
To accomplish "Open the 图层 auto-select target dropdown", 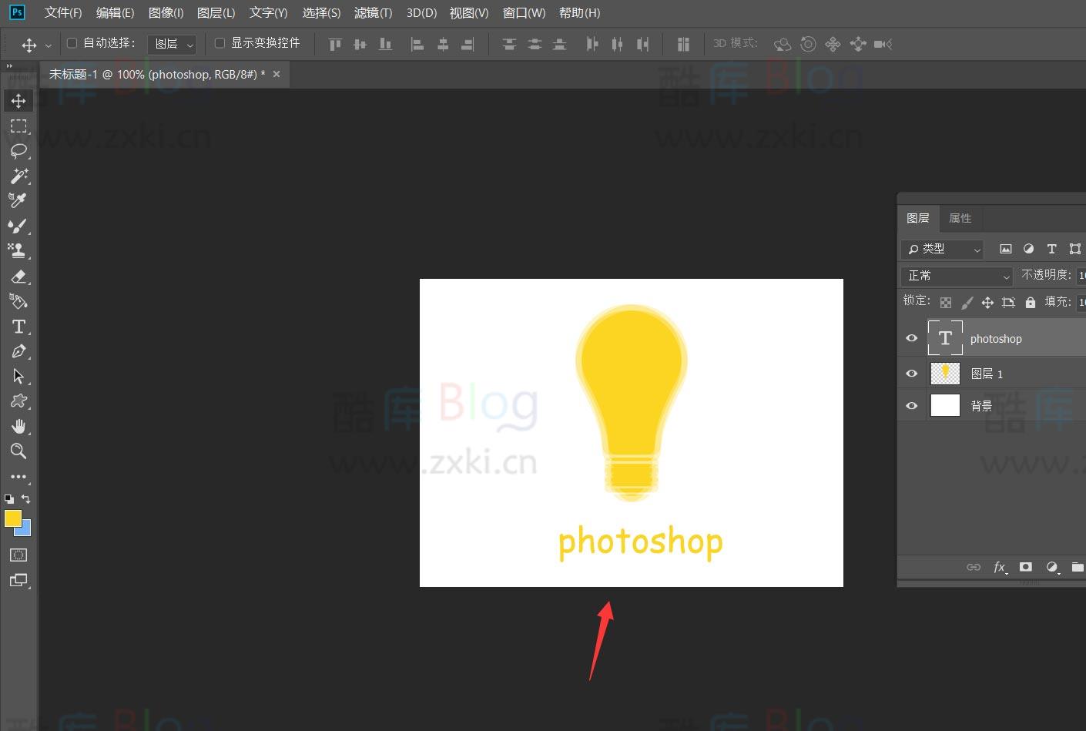I will pyautogui.click(x=173, y=44).
